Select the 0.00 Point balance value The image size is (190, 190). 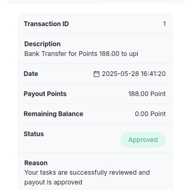pos(150,114)
